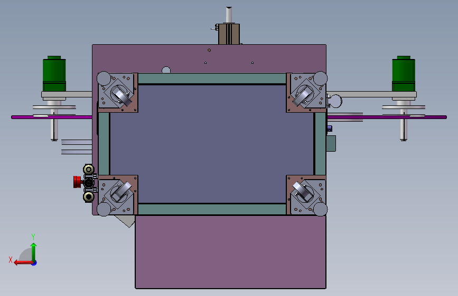Select the left green motor
The width and height of the screenshot is (458, 296).
[x=54, y=73]
